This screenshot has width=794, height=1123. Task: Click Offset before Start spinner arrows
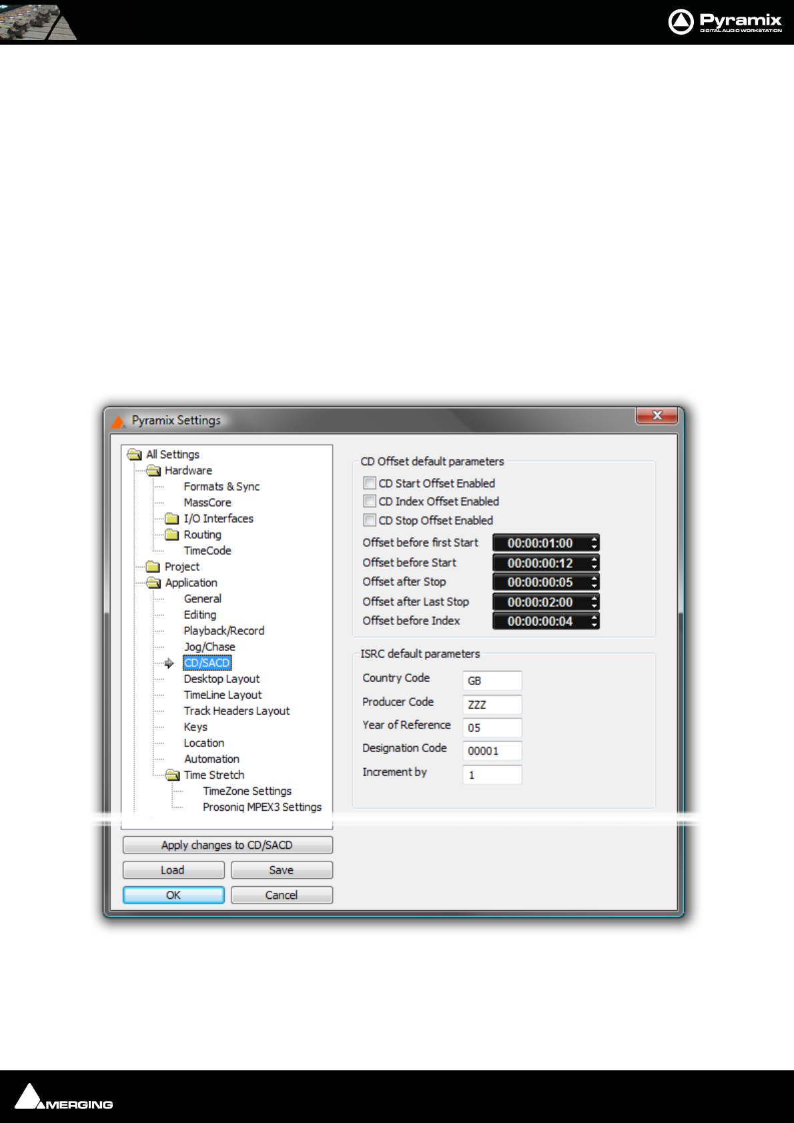(594, 563)
